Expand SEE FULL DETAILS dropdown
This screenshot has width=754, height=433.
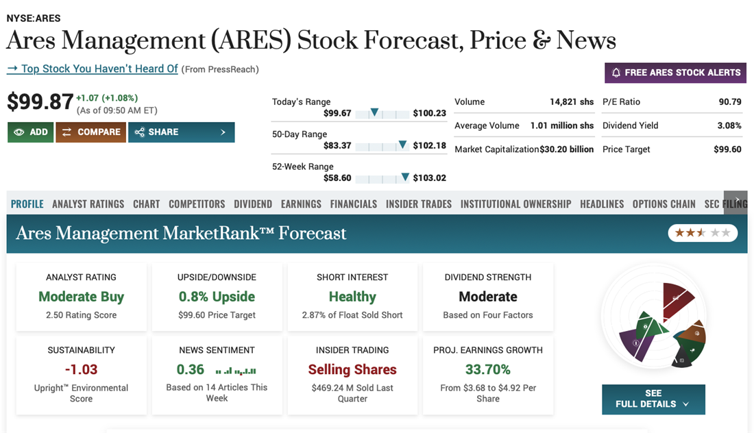653,399
